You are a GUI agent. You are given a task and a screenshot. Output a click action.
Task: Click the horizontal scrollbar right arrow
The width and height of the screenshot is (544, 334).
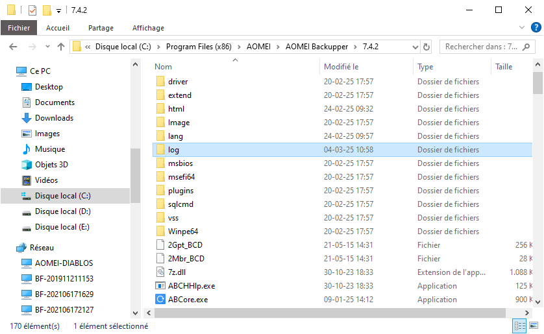tap(527, 313)
